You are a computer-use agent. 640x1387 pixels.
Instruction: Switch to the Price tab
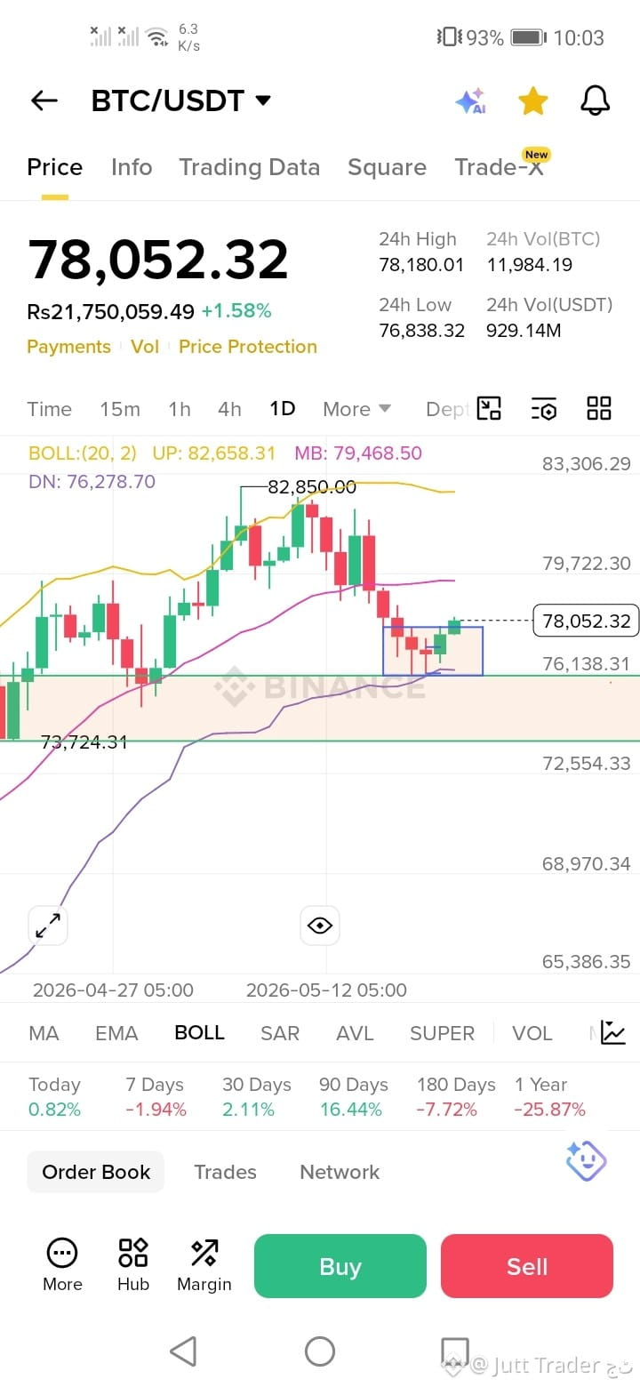(54, 167)
